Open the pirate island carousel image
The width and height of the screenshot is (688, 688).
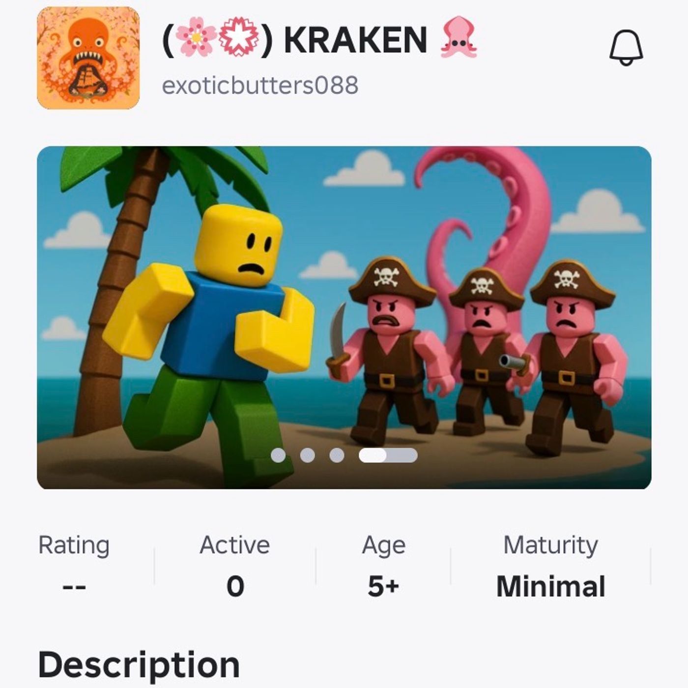(344, 317)
